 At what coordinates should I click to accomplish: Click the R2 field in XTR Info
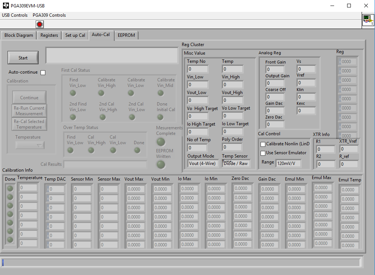click(x=326, y=164)
